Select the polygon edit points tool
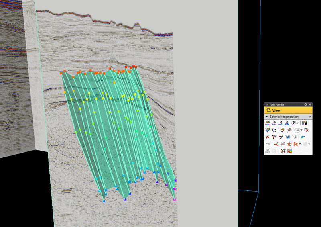The height and width of the screenshot is (227, 321). tap(274, 130)
